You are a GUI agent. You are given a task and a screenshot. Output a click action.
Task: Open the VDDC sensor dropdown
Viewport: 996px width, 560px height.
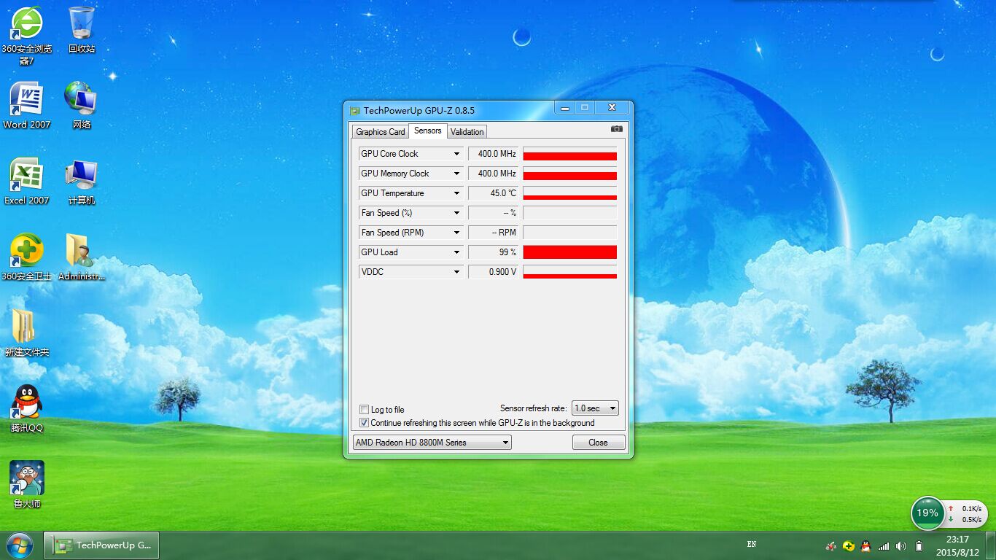click(457, 272)
